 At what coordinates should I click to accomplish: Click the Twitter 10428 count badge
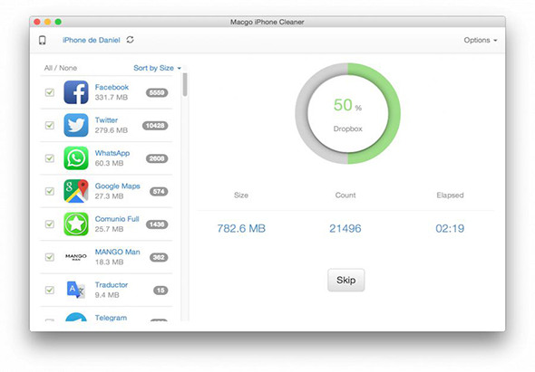(x=155, y=126)
